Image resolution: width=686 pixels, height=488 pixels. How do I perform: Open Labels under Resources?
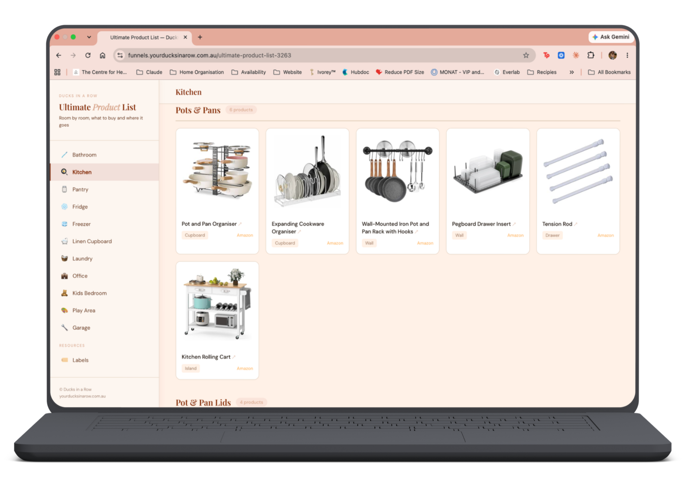tap(105, 360)
